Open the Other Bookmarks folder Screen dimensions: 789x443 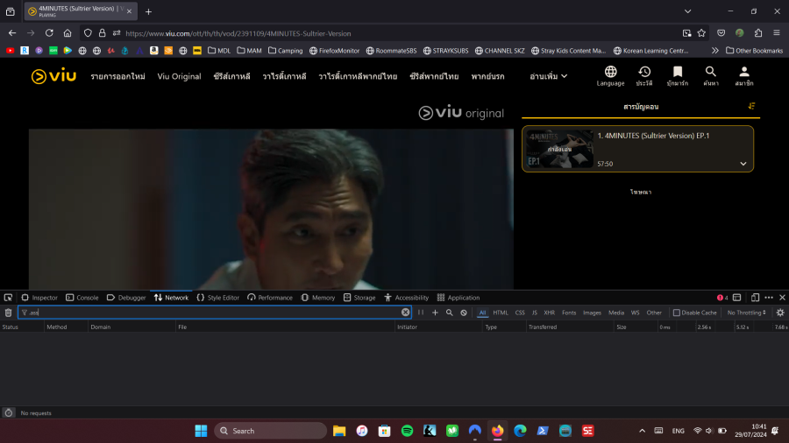[754, 50]
